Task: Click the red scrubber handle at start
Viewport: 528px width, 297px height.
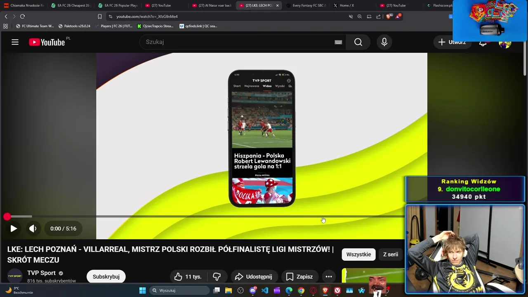Action: coord(7,217)
